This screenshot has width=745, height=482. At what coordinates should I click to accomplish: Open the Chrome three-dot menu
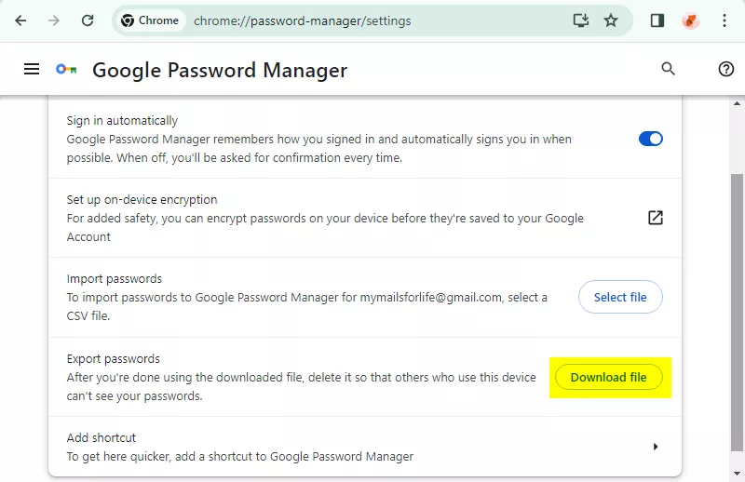click(725, 20)
